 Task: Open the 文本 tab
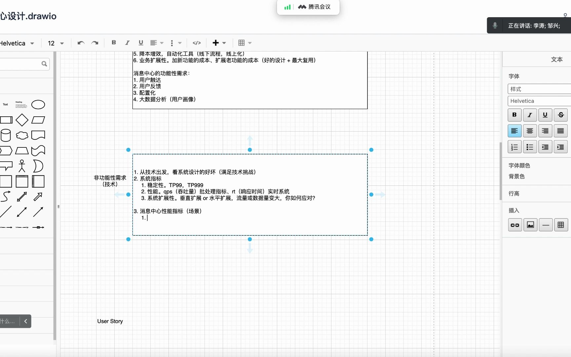556,59
